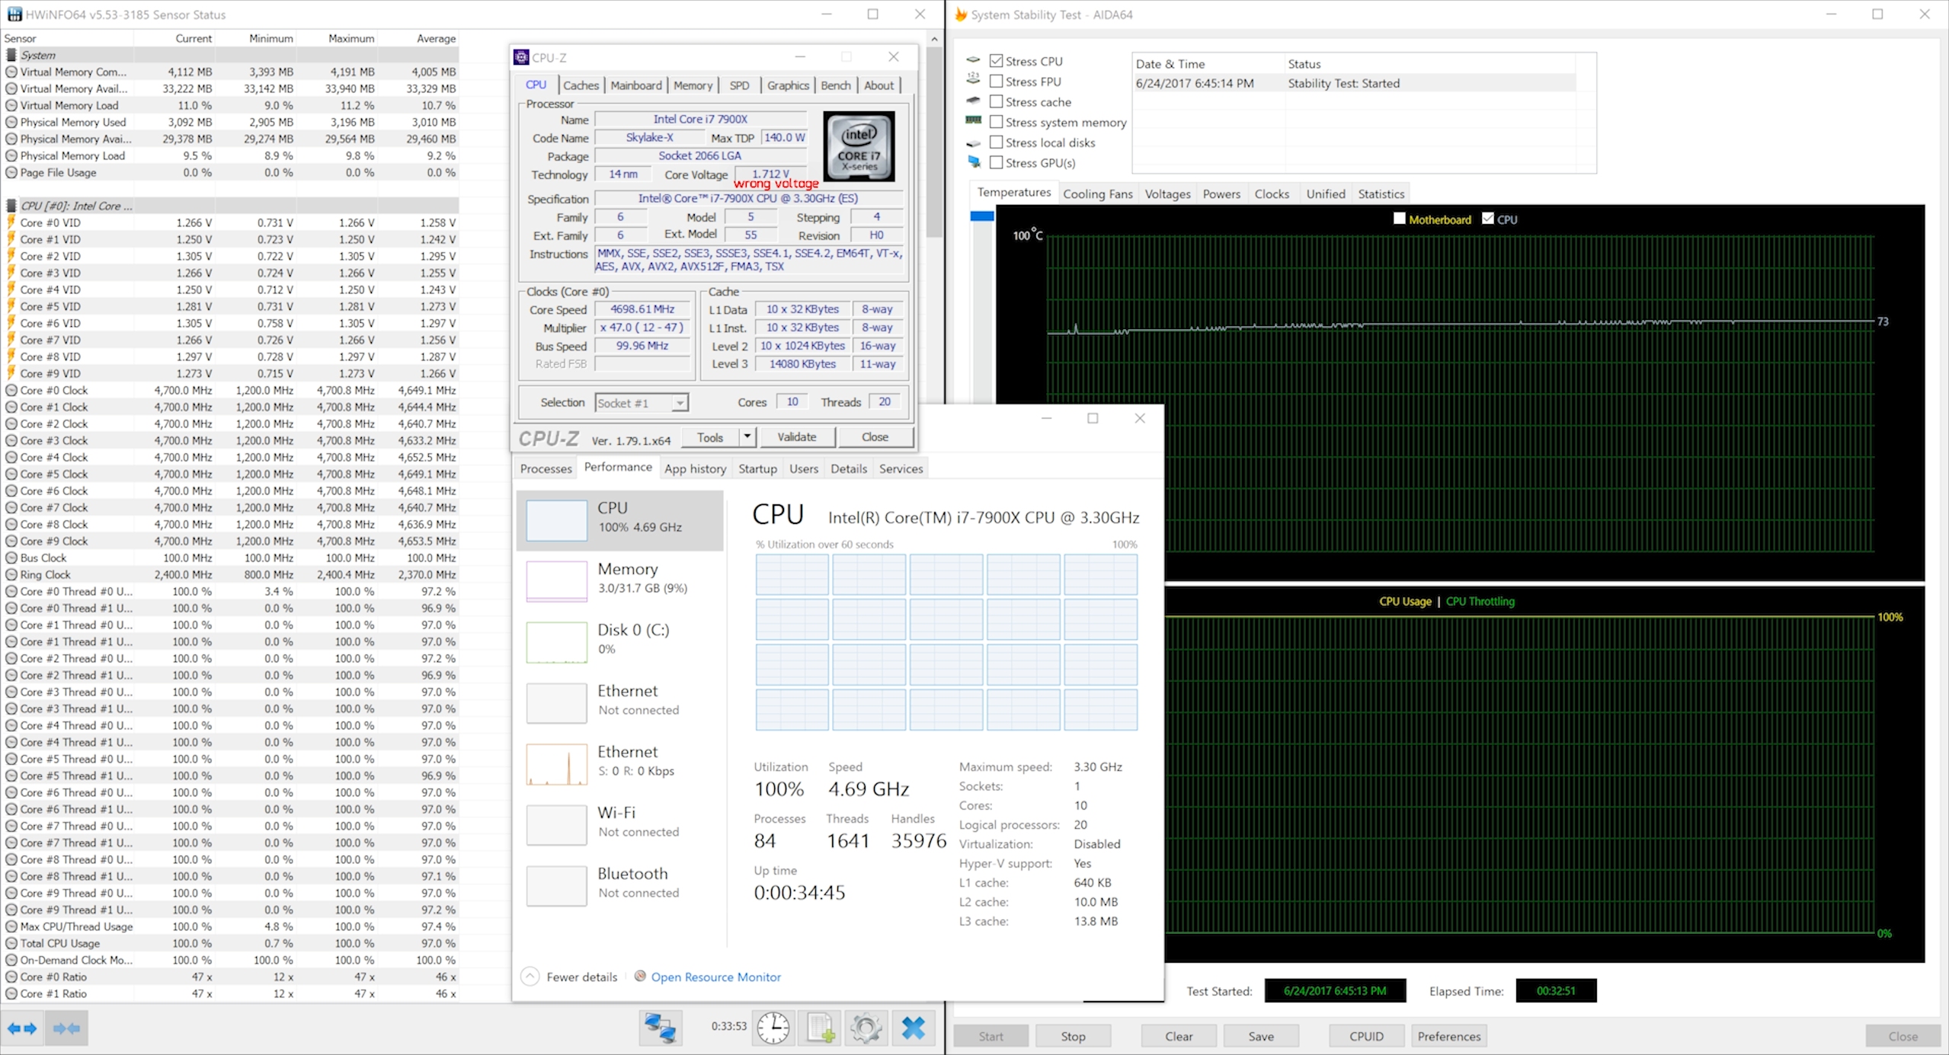Open the Statistics tab in AIDA64
The image size is (1949, 1055).
pyautogui.click(x=1381, y=193)
